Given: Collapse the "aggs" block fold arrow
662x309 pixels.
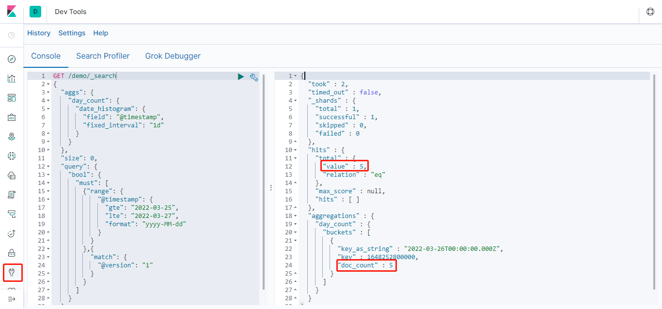Looking at the screenshot, I should 48,93.
